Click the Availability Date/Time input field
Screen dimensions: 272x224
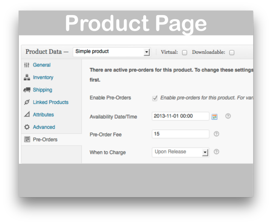click(180, 116)
